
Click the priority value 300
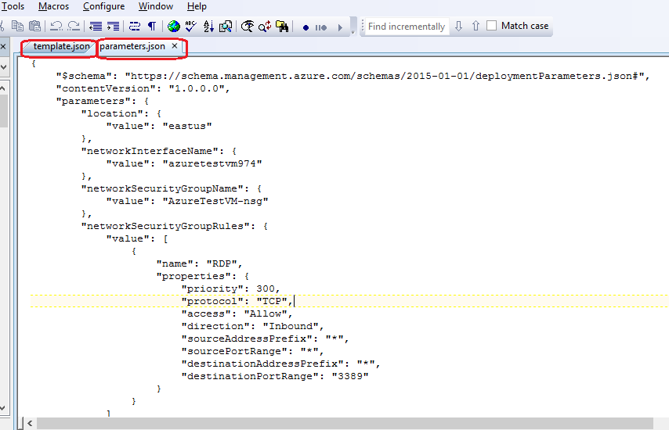coord(266,288)
